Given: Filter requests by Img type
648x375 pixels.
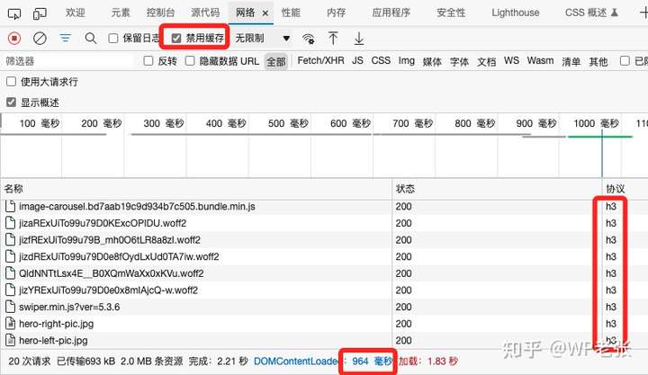Looking at the screenshot, I should [x=406, y=61].
